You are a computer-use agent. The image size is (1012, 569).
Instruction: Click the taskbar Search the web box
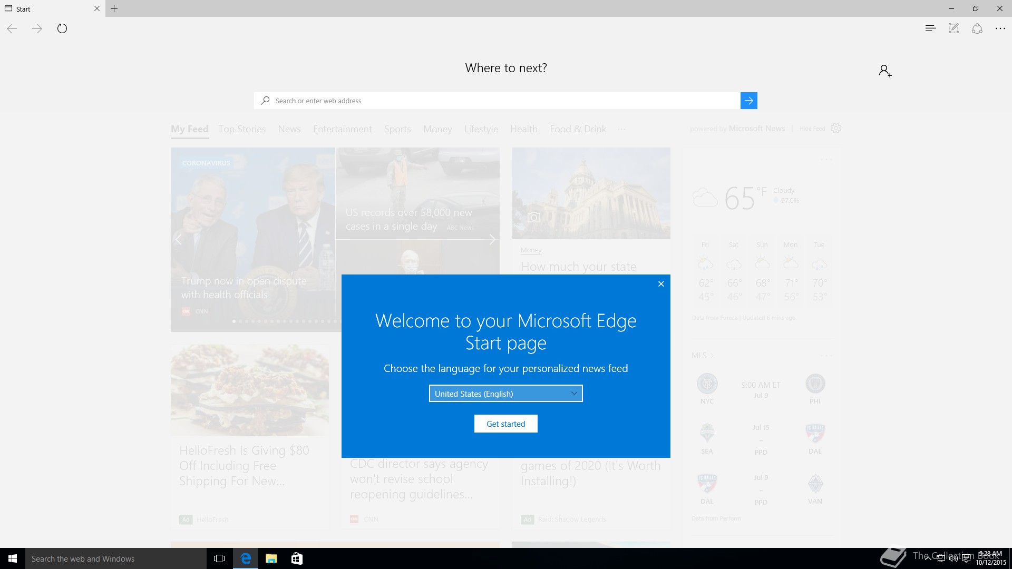[x=116, y=558]
